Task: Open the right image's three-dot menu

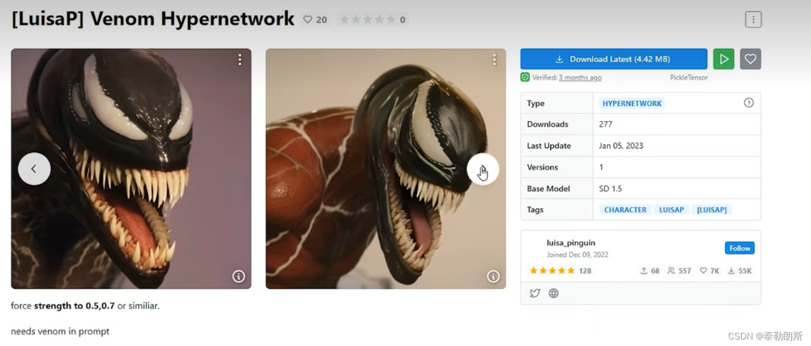Action: 494,60
